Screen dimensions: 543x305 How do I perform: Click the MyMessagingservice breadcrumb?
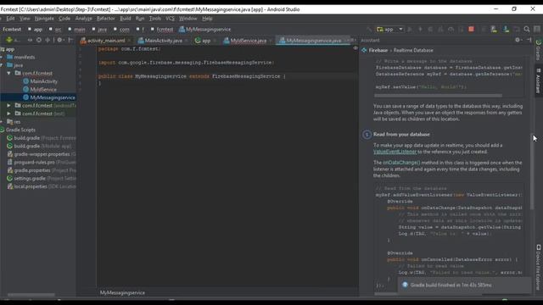click(x=204, y=30)
